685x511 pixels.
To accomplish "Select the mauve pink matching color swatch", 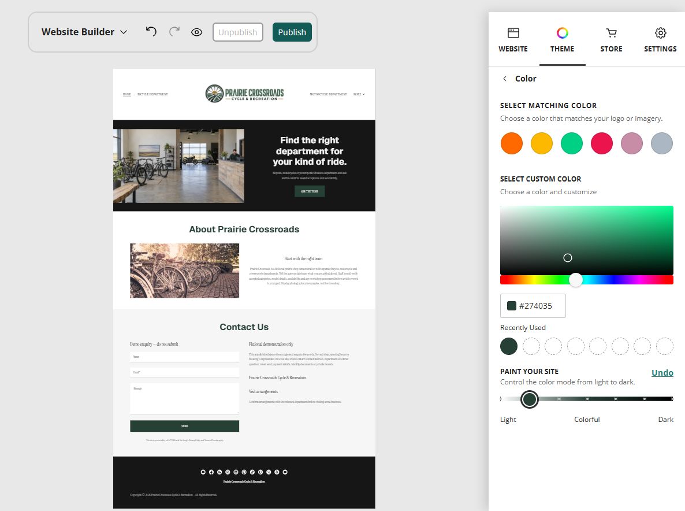I will point(632,143).
